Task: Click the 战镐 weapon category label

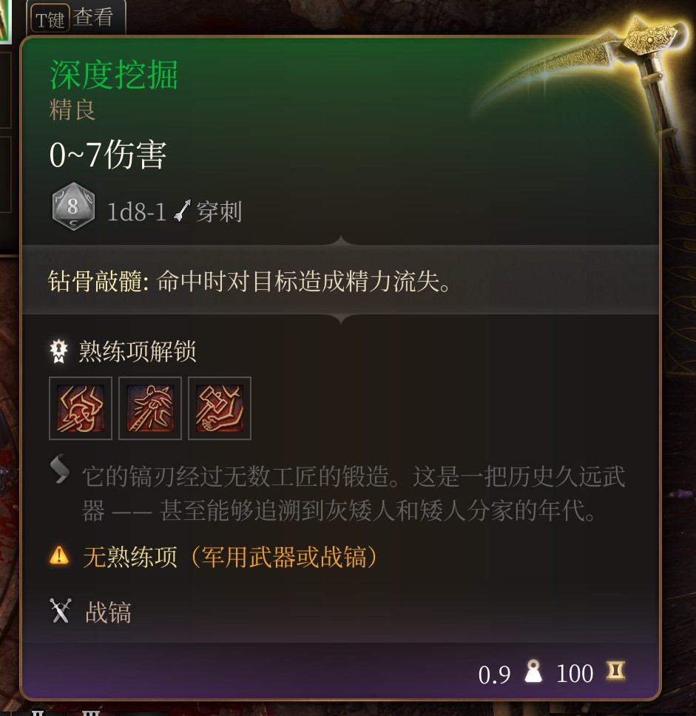Action: [108, 612]
